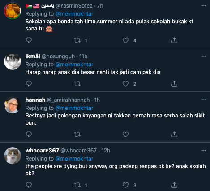Reply to YasminSofea's tweet
The height and width of the screenshot is (191, 210).
(x=29, y=40)
